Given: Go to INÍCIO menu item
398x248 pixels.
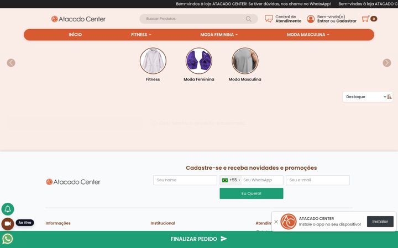Looking at the screenshot, I should click(x=75, y=35).
